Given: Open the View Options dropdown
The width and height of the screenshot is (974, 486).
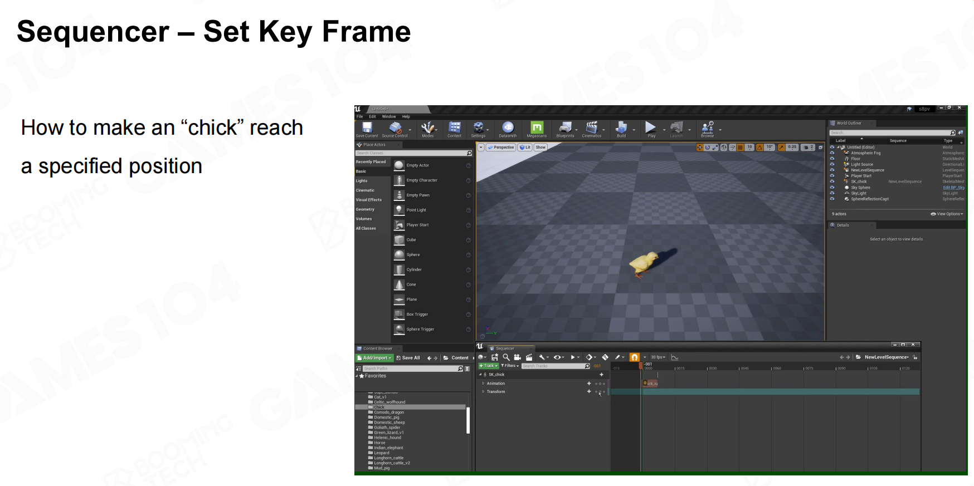Looking at the screenshot, I should tap(946, 214).
